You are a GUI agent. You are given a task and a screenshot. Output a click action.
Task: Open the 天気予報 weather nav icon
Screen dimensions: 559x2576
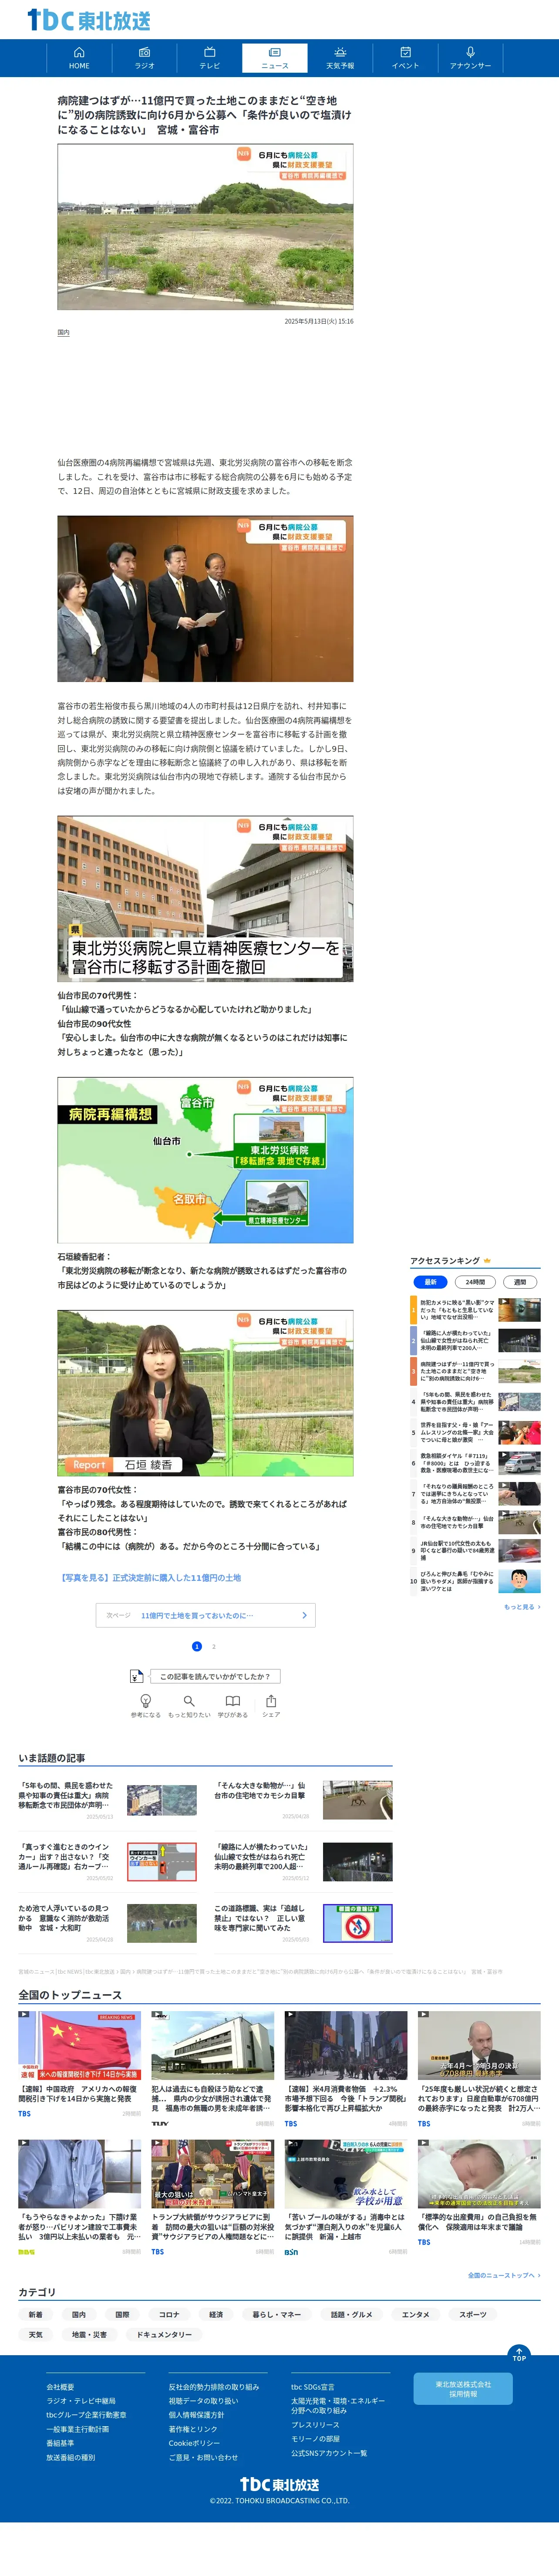point(340,58)
